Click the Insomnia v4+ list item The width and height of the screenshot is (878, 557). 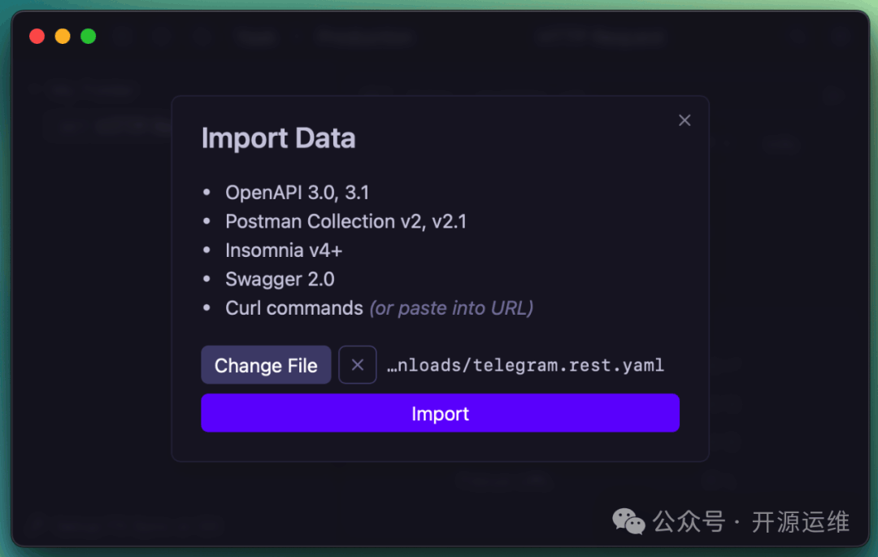pyautogui.click(x=284, y=250)
